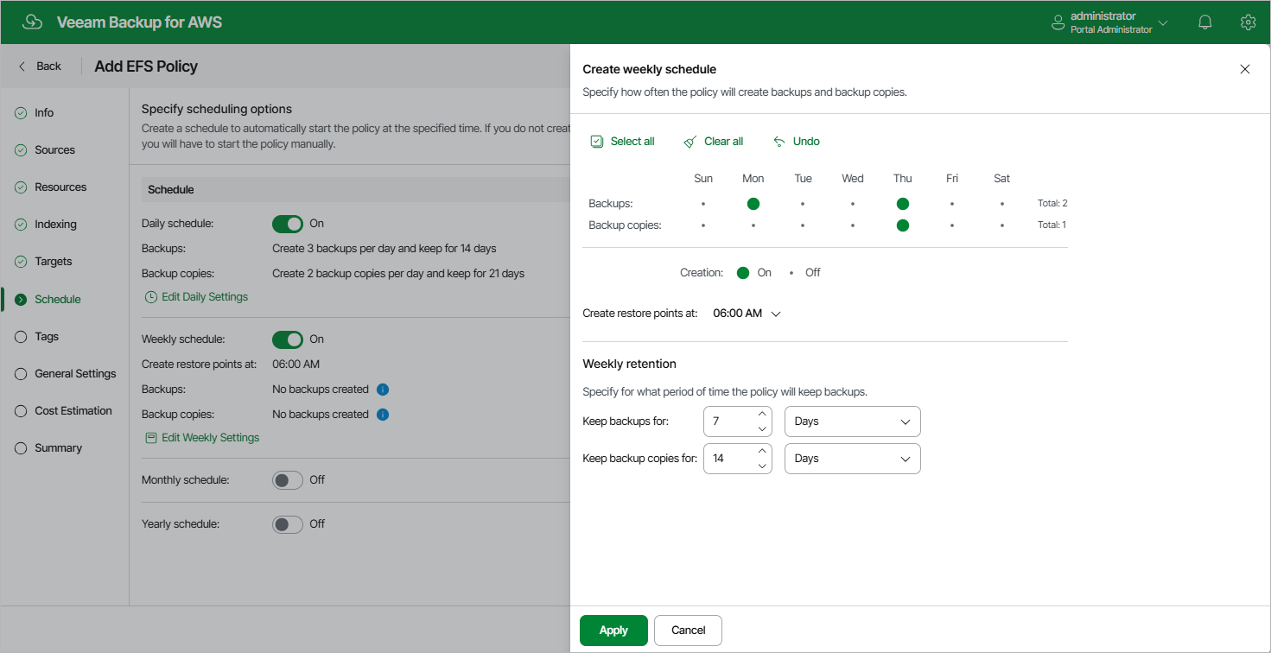
Task: Click the Apply button
Action: [x=613, y=631]
